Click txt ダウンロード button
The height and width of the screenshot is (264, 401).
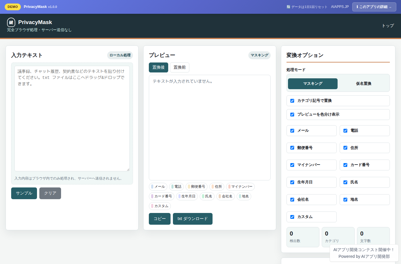(193, 219)
